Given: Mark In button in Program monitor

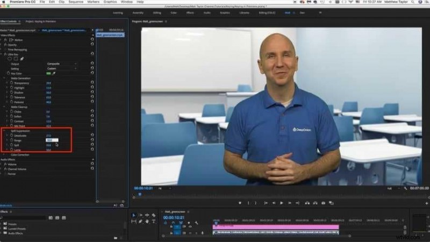Looking at the screenshot, I should point(248,203).
